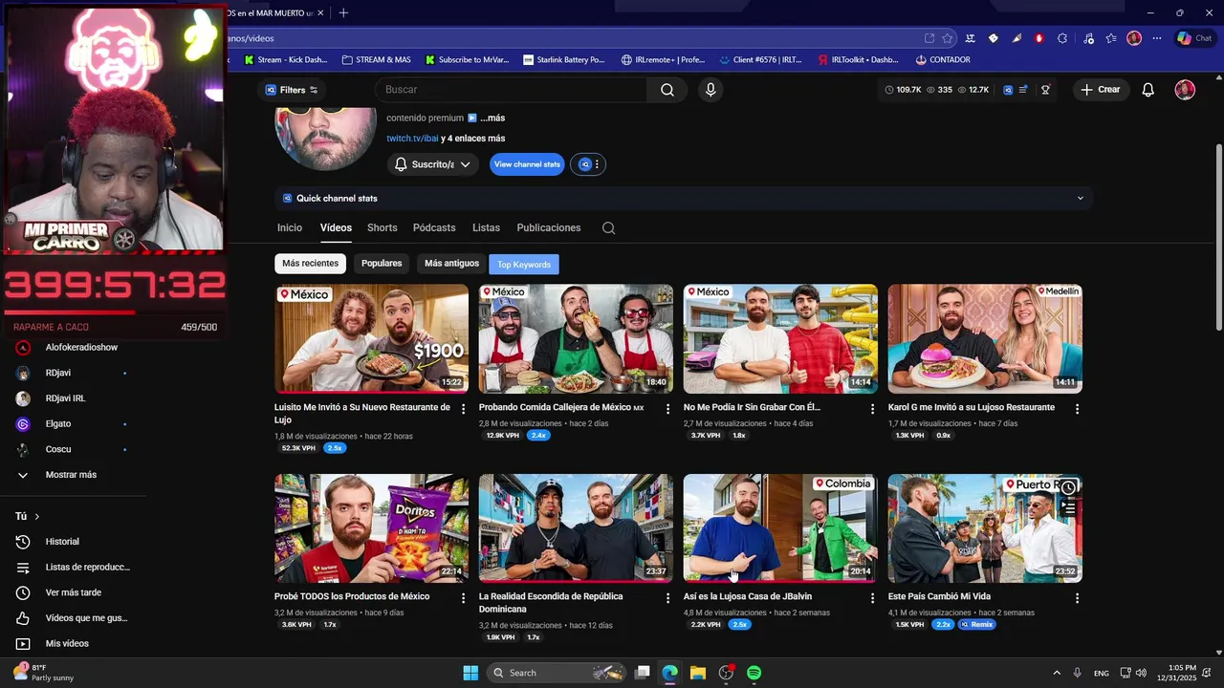The height and width of the screenshot is (688, 1224).
Task: Click the Windows taskbar Search box
Action: coord(557,673)
